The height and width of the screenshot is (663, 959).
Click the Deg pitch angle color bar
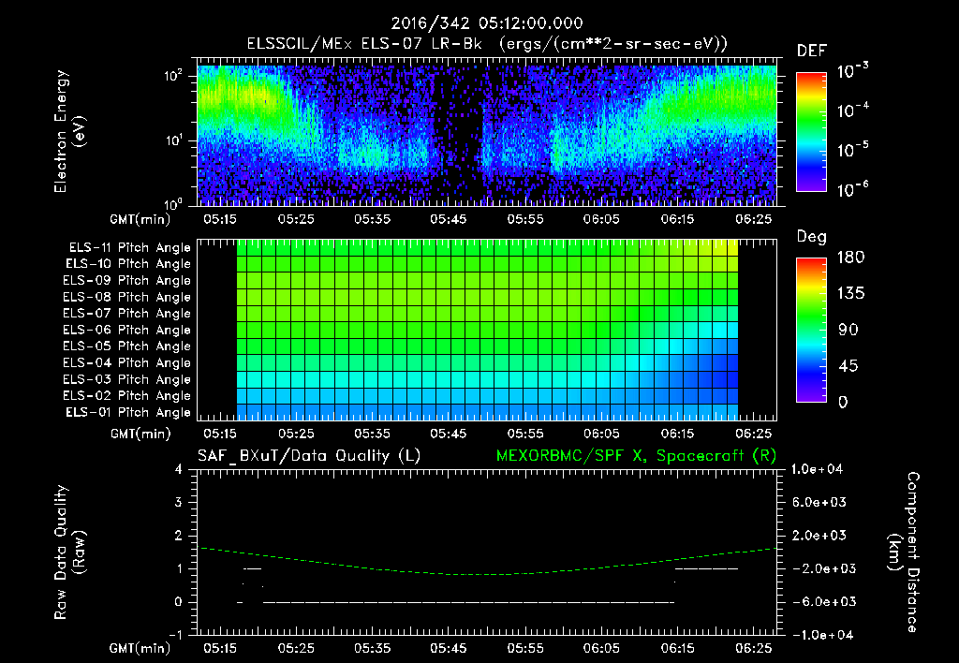(x=812, y=330)
